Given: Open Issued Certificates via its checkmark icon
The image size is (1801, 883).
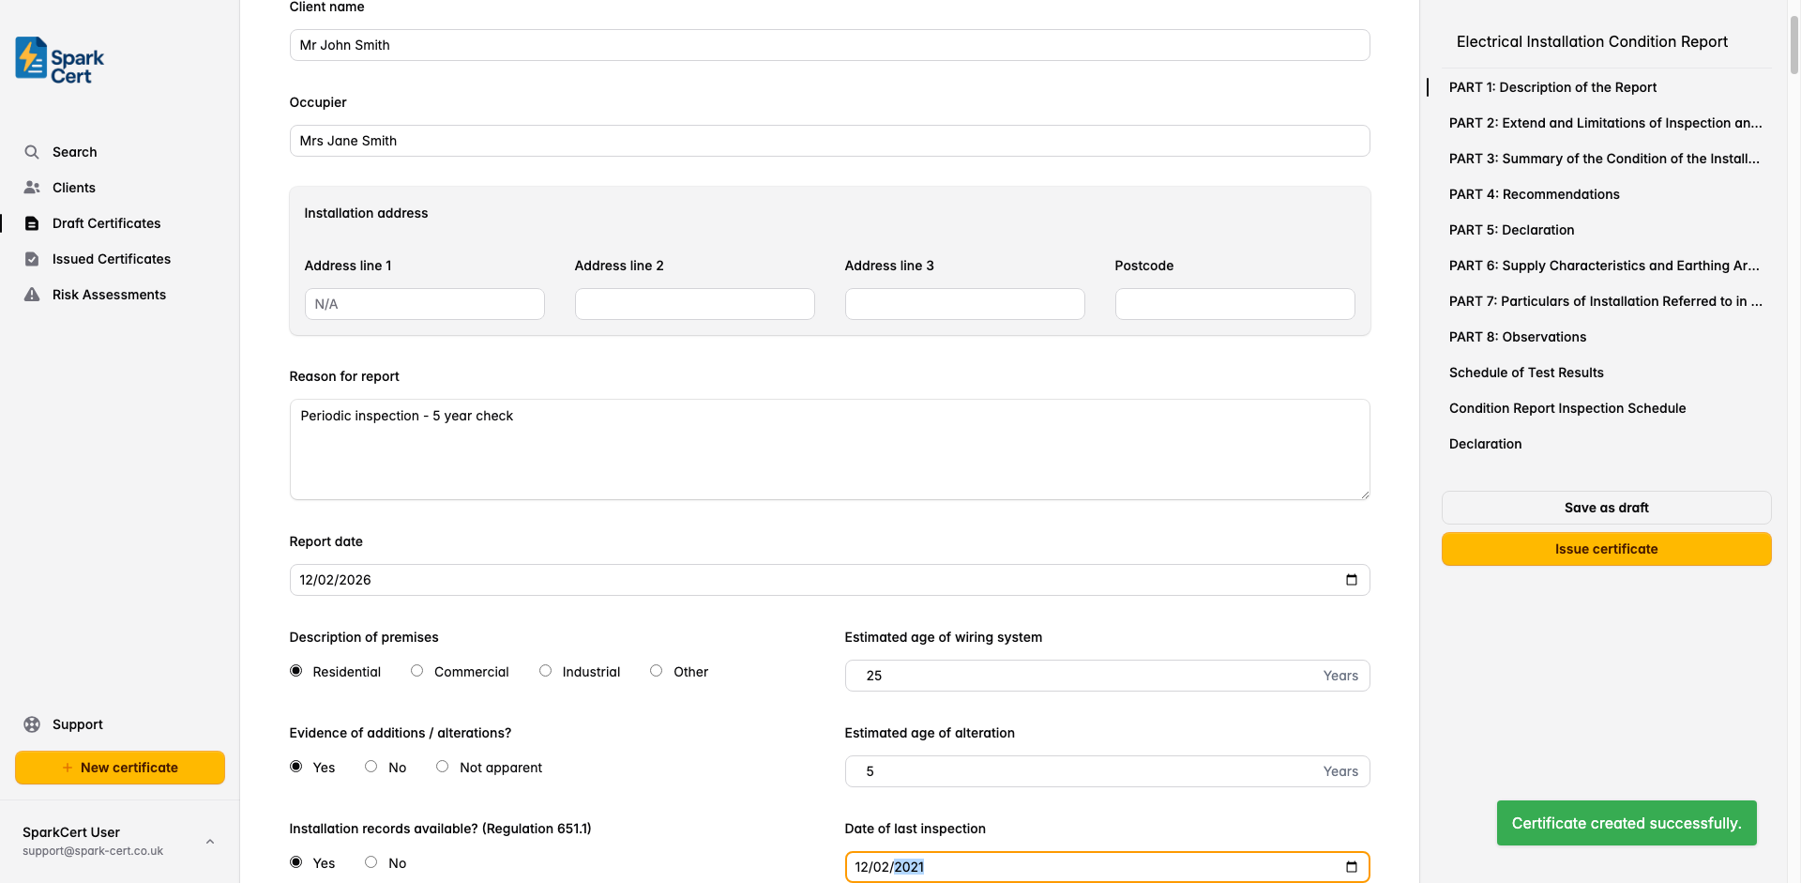Looking at the screenshot, I should (x=32, y=258).
